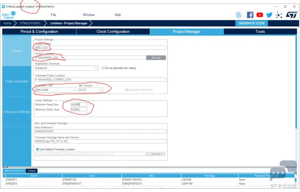Toggle Do not generate the main() checkbox
This screenshot has width=300, height=192.
click(103, 68)
